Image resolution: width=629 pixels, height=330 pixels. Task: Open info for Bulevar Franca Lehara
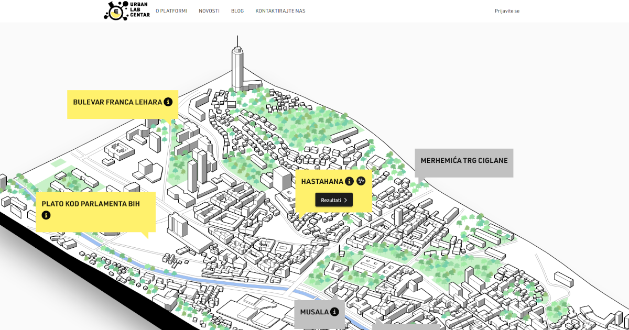coord(168,102)
